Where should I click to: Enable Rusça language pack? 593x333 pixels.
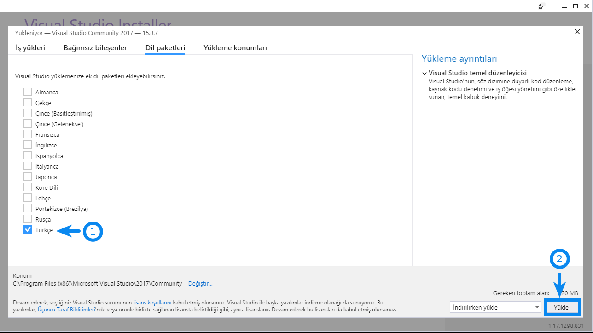click(x=28, y=219)
